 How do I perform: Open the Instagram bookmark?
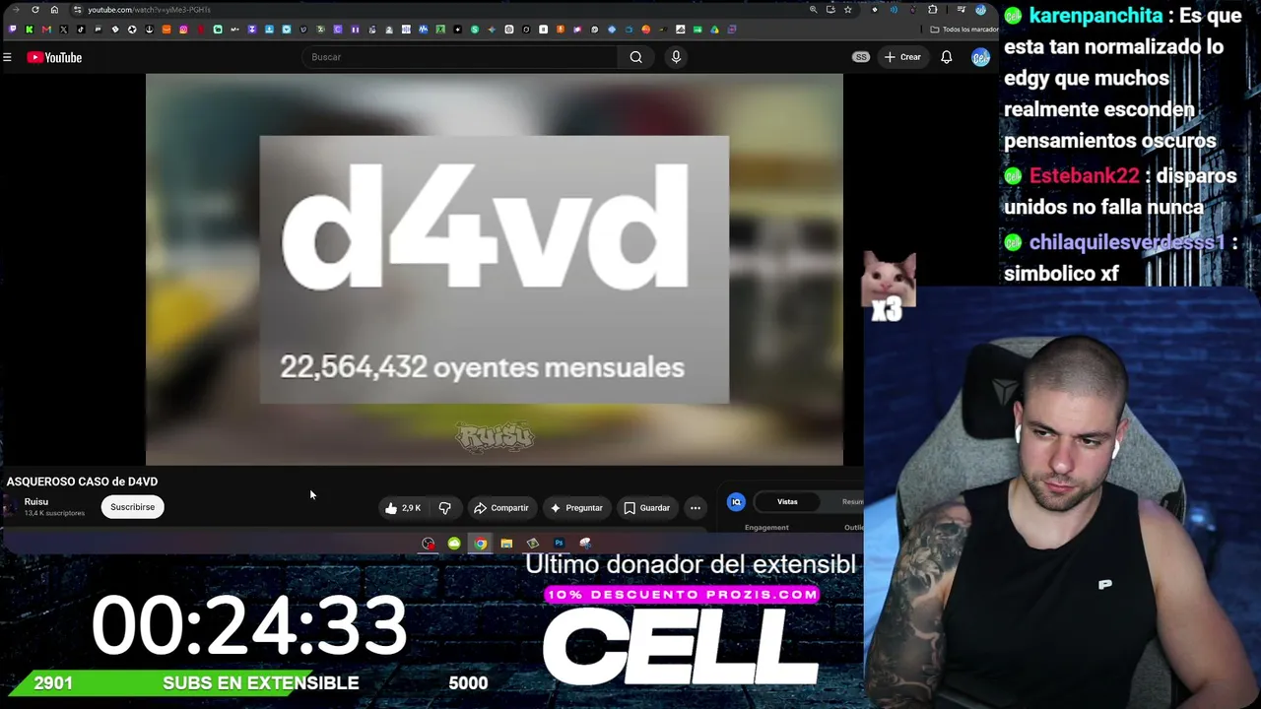tap(183, 30)
